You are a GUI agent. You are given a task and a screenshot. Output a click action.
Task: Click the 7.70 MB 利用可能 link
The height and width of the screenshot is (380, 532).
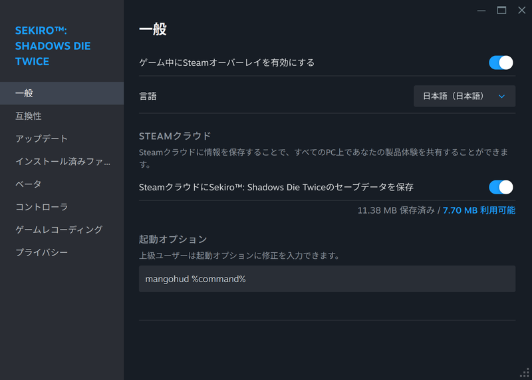[479, 210]
